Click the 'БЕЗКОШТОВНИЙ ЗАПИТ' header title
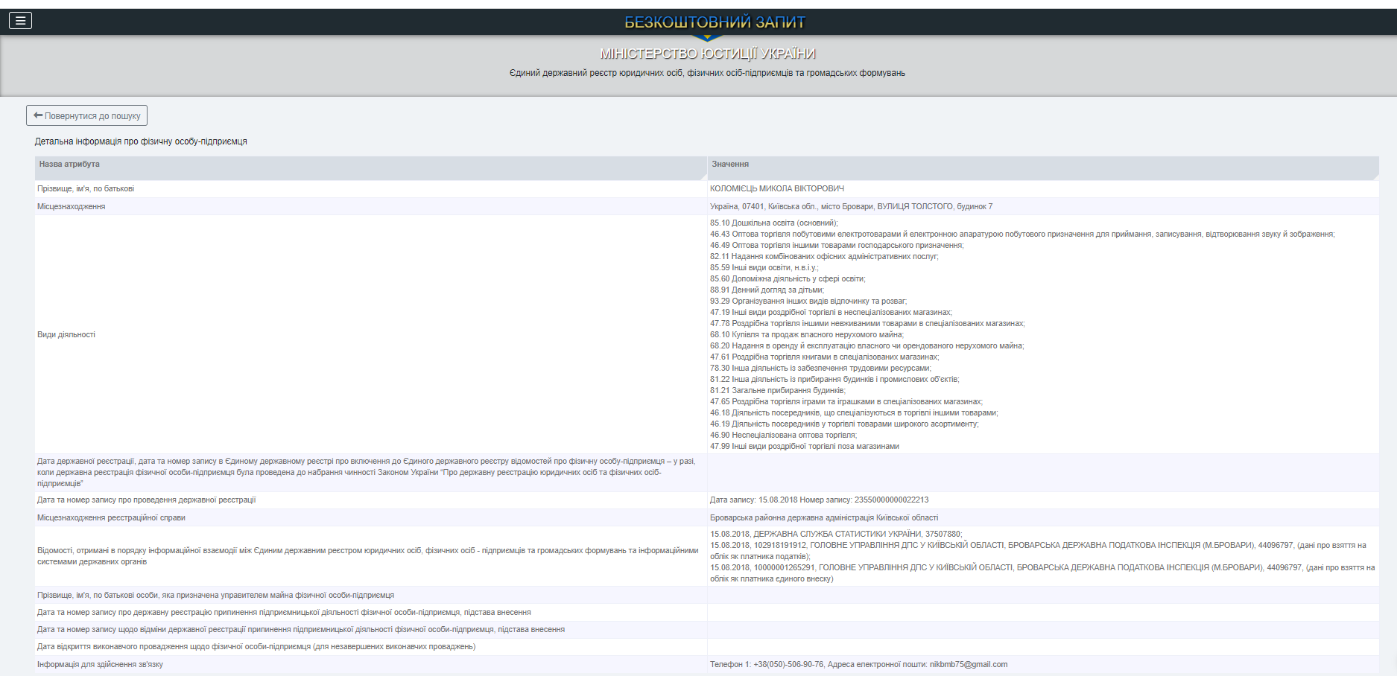This screenshot has height=676, width=1397. [714, 22]
